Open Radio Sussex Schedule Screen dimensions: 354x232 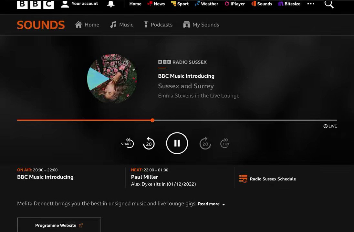click(x=273, y=179)
